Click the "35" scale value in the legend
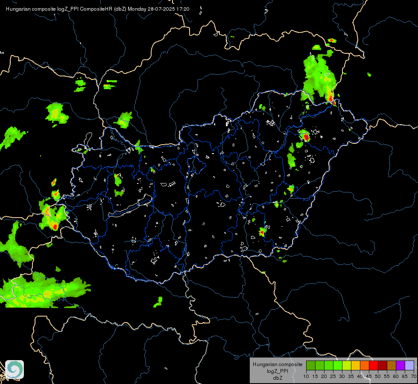The image size is (418, 384). point(351,377)
